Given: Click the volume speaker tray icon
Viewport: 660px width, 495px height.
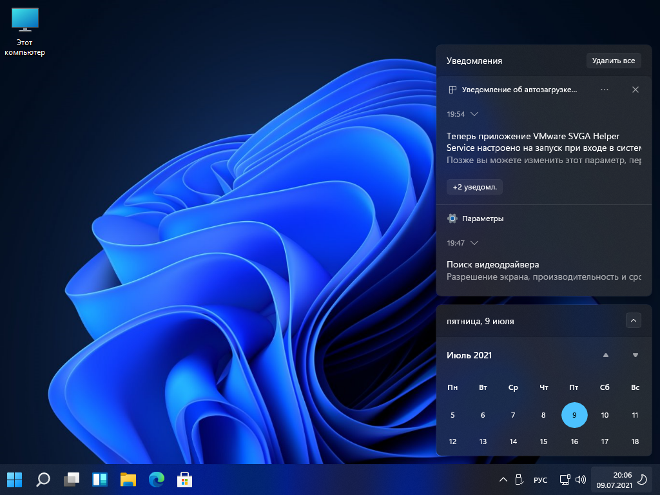Looking at the screenshot, I should [x=580, y=480].
